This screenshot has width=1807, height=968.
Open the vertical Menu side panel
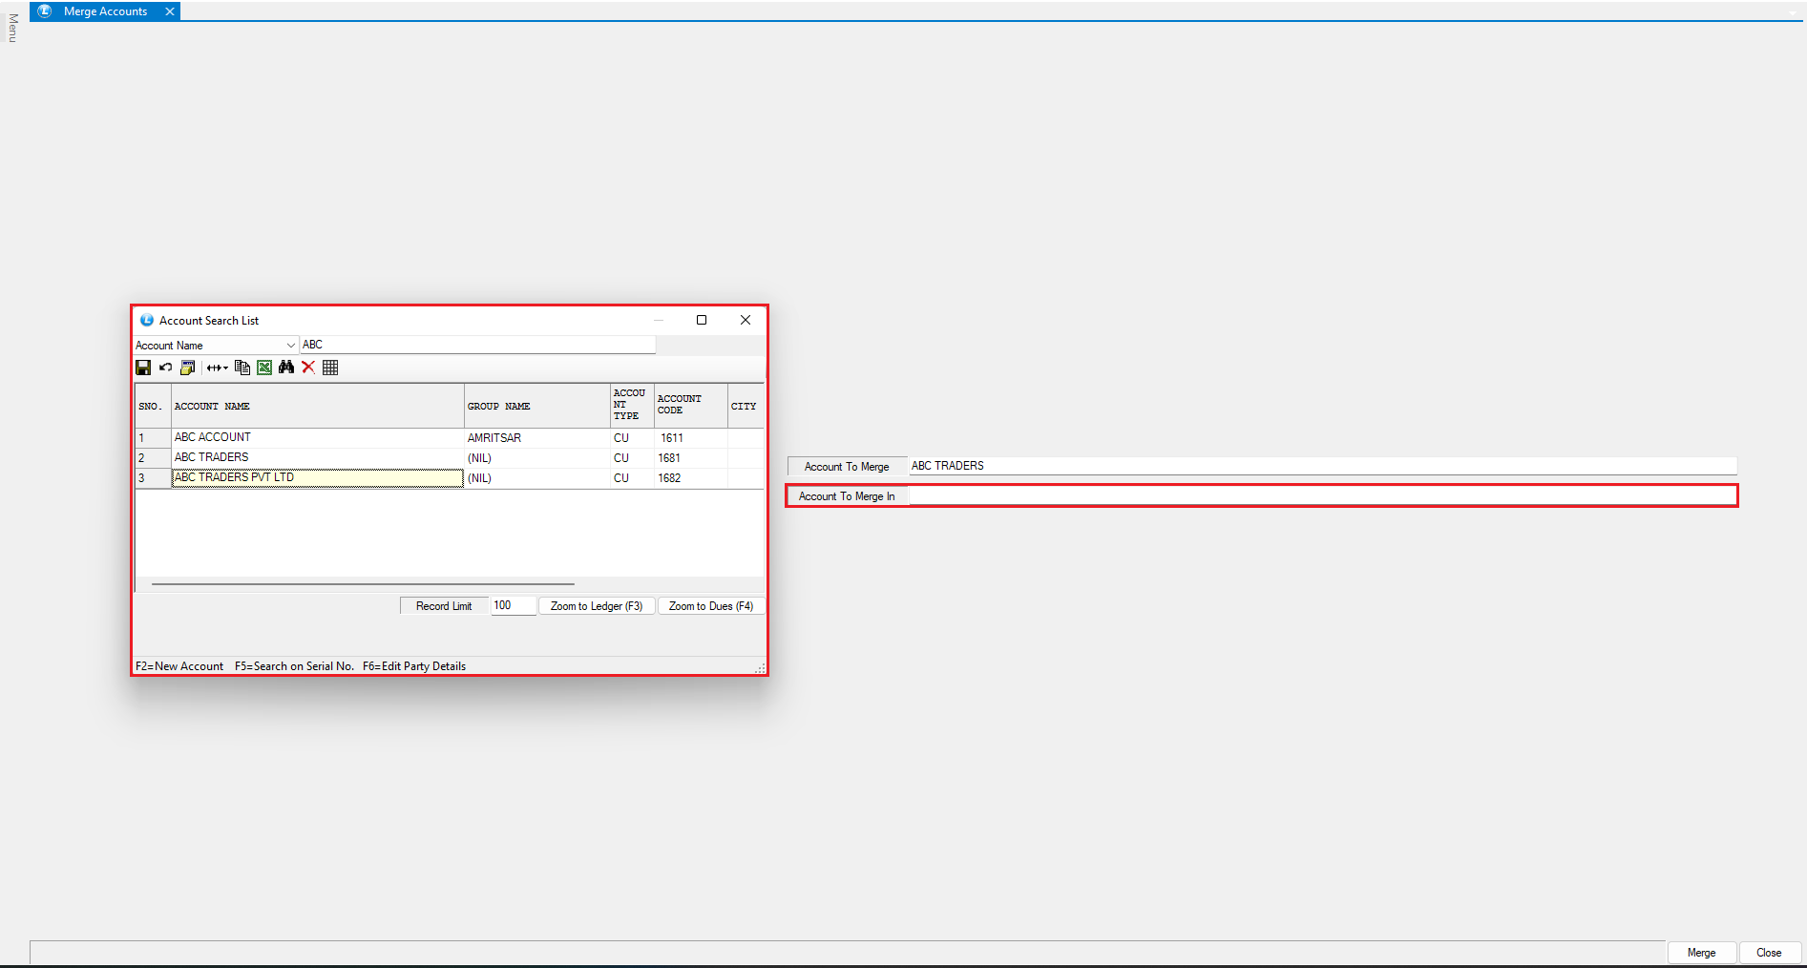pyautogui.click(x=12, y=29)
